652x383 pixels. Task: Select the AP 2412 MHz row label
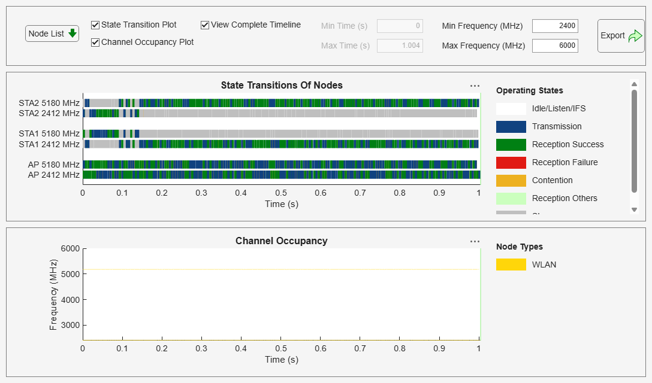click(54, 175)
